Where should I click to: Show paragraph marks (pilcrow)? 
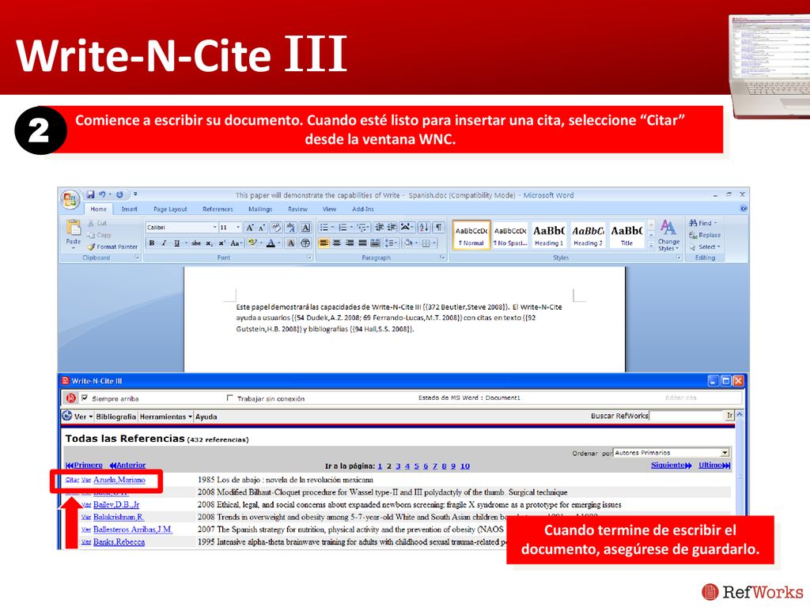(438, 227)
